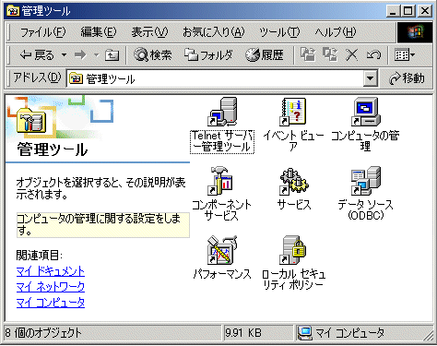Viewport: 437px width, 346px height.
Task: Follow the マイ ドキュメント link
Action: [51, 271]
